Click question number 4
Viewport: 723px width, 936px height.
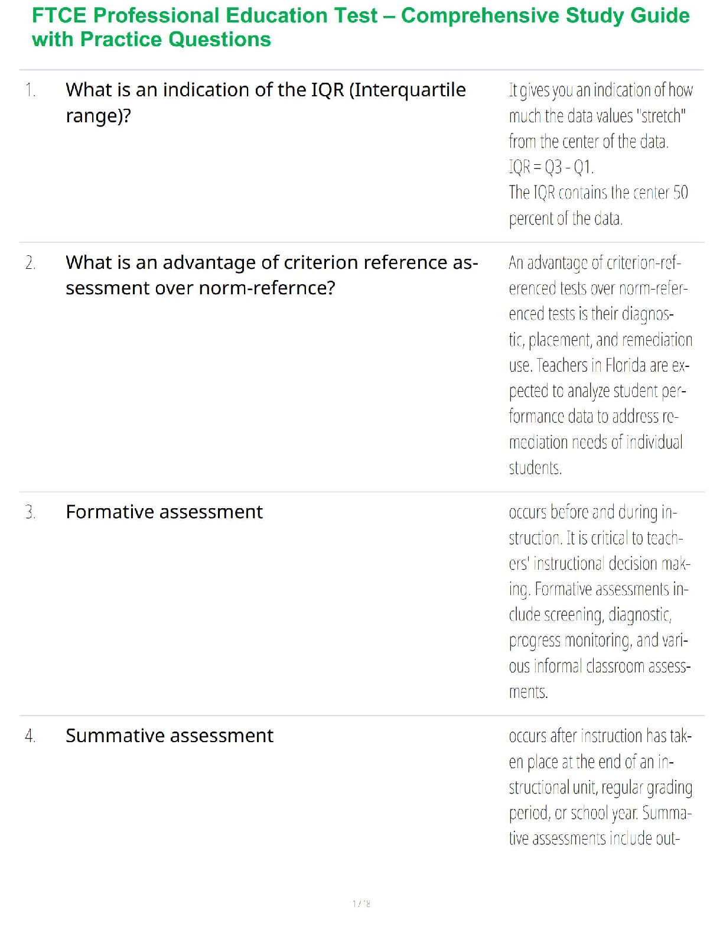point(31,736)
